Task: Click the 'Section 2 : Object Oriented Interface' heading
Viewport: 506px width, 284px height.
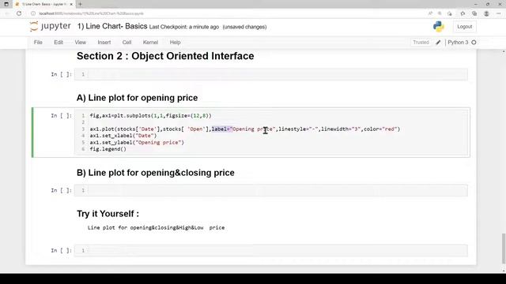Action: (165, 56)
